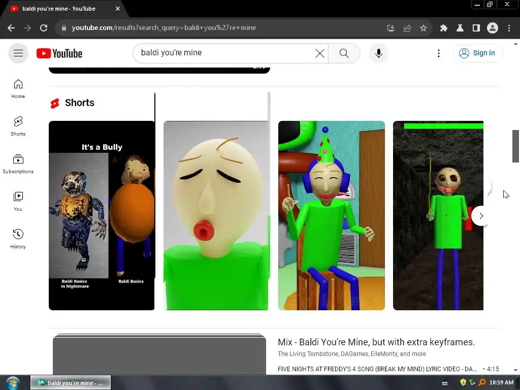Open the Mix playlist thumbnail
The height and width of the screenshot is (390, 520).
(x=159, y=354)
